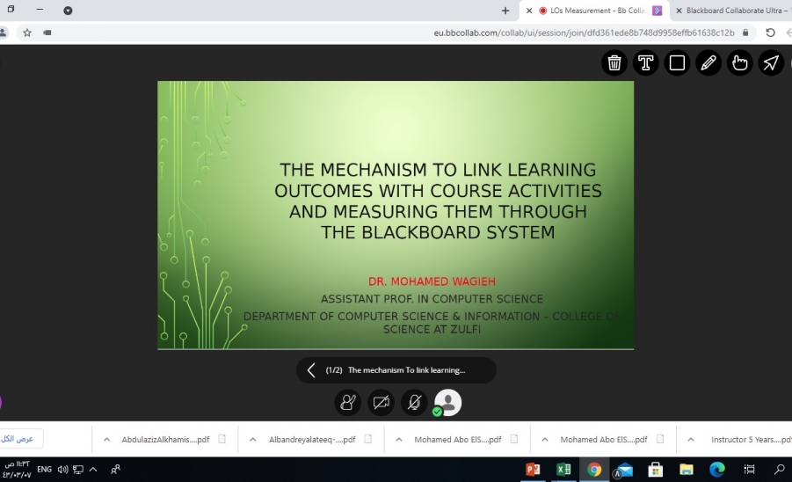Image resolution: width=792 pixels, height=482 pixels.
Task: Open File Explorer from the taskbar
Action: tap(686, 470)
